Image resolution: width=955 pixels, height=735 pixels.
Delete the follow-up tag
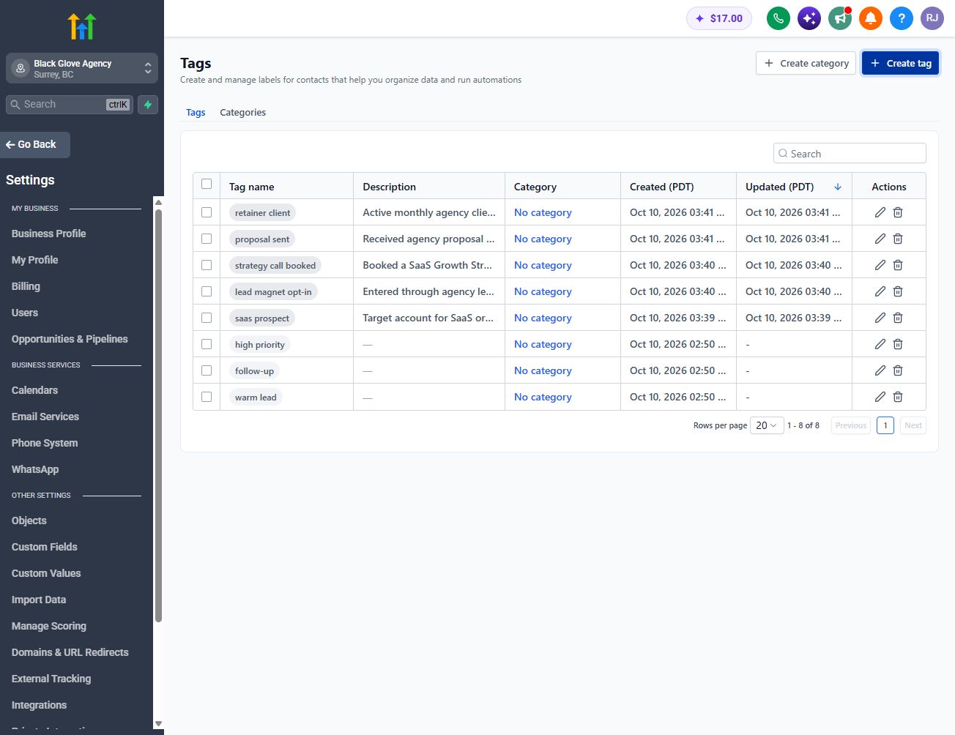pos(898,370)
